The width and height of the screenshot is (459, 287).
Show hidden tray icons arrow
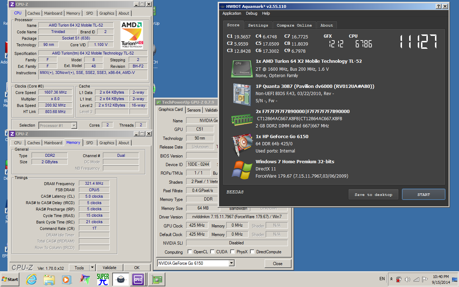click(x=391, y=279)
